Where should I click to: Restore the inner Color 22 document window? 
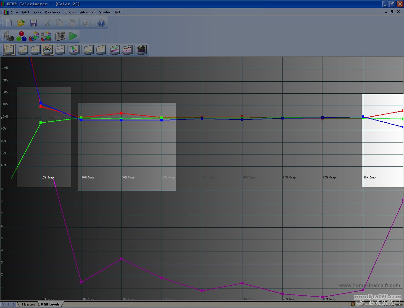[x=392, y=12]
